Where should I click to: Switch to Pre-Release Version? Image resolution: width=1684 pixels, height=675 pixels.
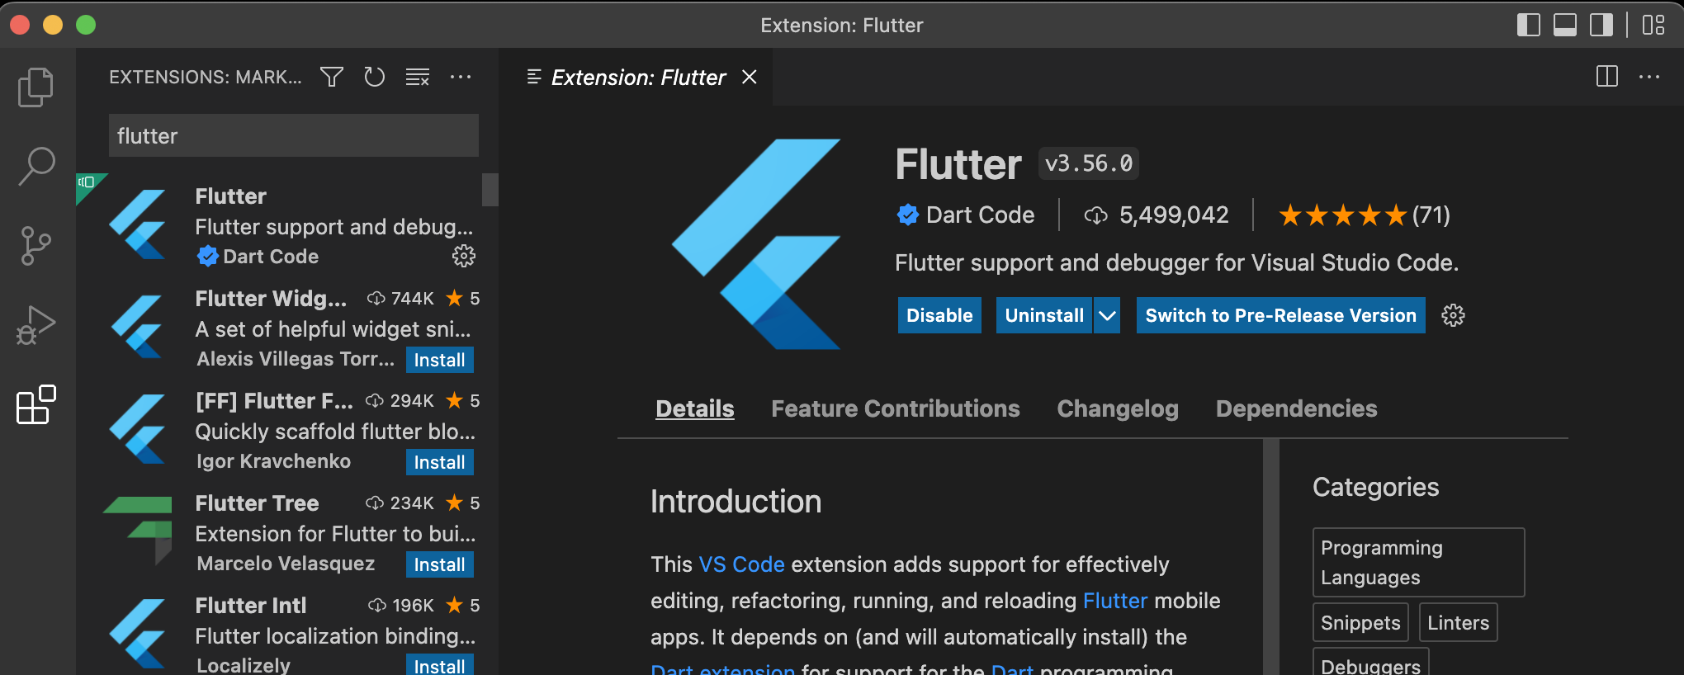pyautogui.click(x=1280, y=315)
